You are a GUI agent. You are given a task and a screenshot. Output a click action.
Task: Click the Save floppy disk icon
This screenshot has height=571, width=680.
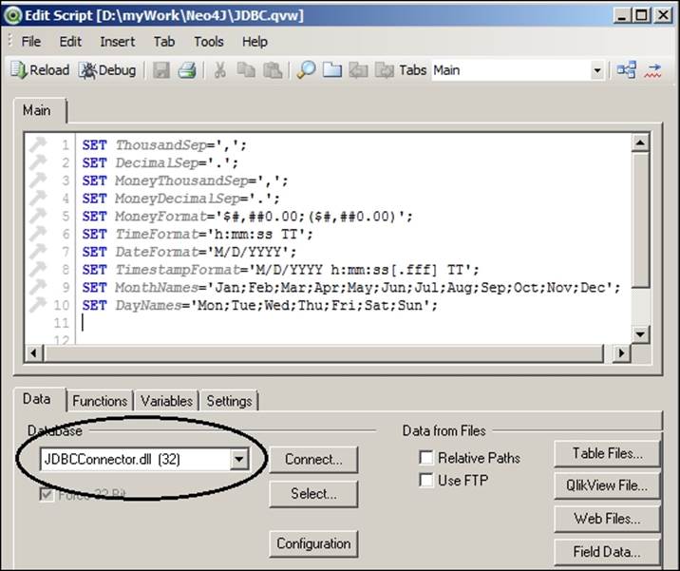(x=161, y=70)
